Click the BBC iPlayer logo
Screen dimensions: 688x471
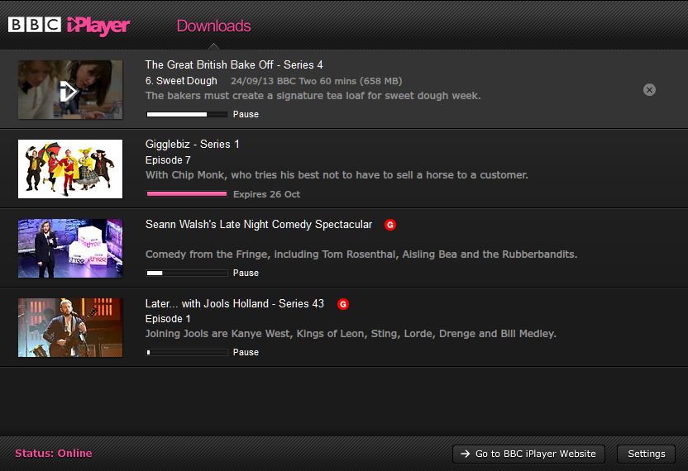(69, 25)
